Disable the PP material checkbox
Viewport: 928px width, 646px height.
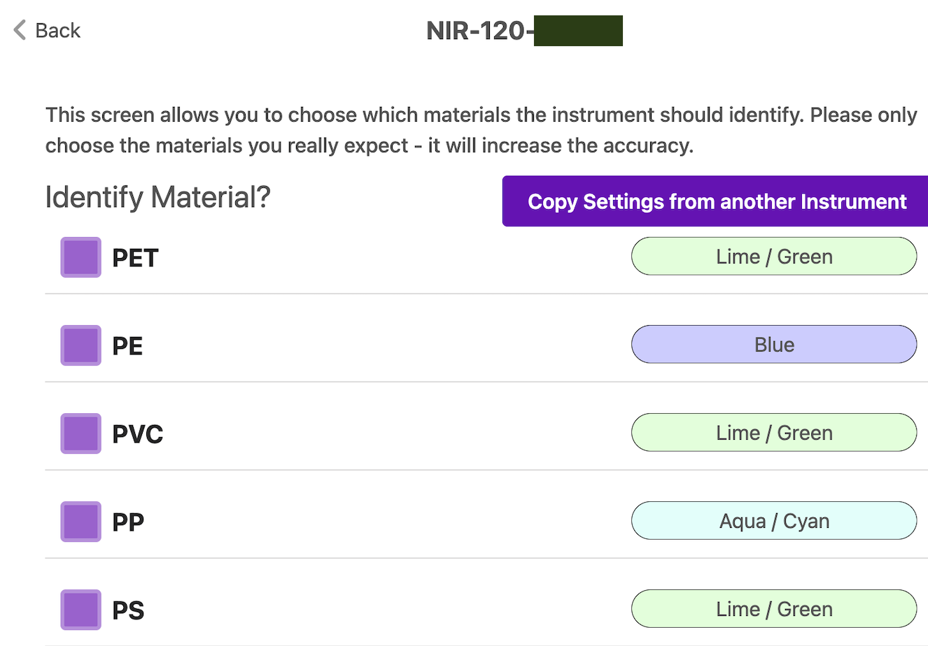80,522
